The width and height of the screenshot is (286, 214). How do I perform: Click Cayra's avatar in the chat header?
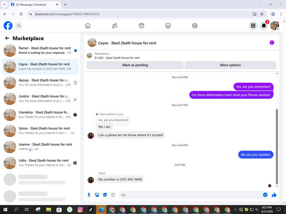pos(92,43)
